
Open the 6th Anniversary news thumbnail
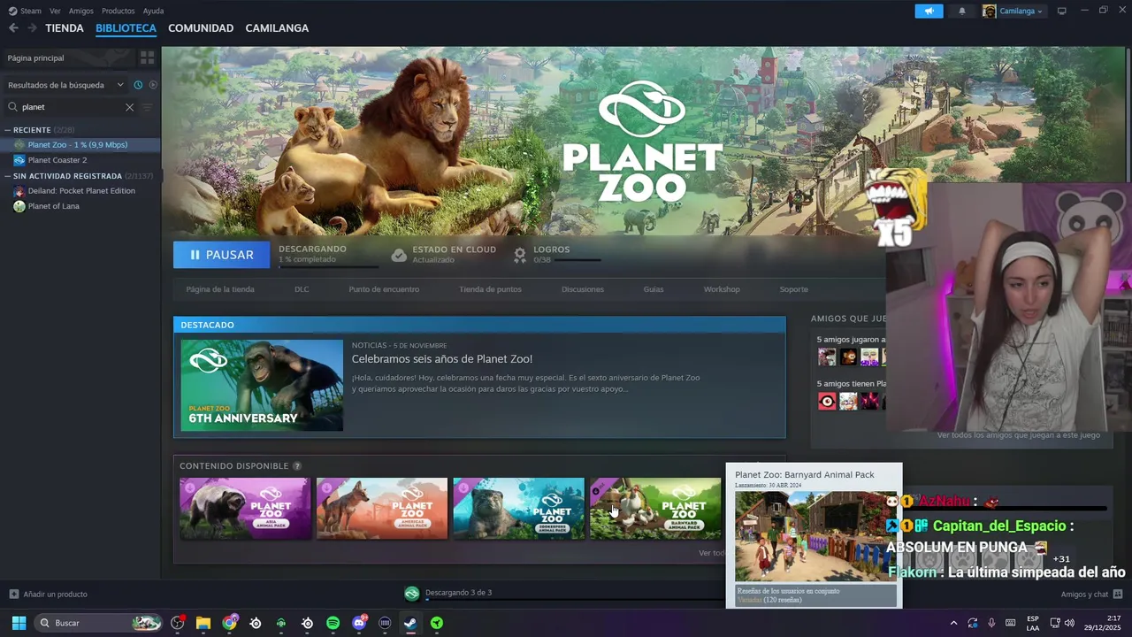pos(262,386)
